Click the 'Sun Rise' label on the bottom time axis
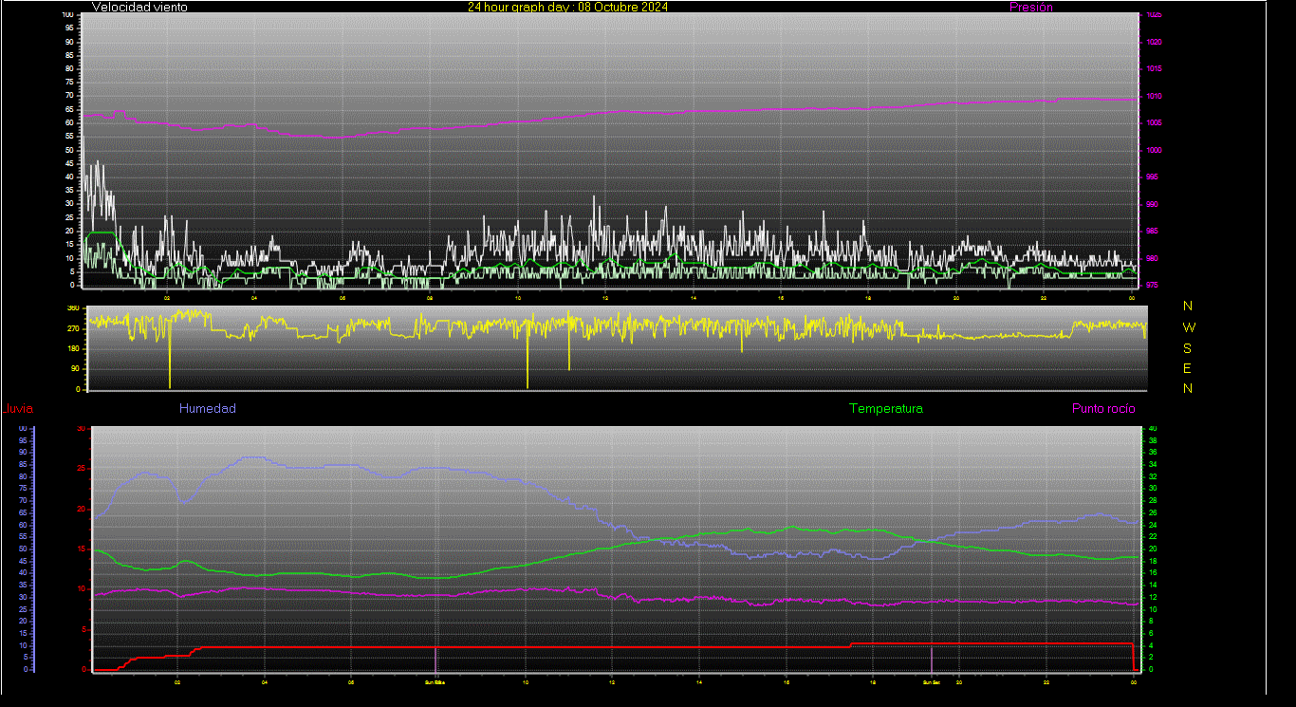This screenshot has height=707, width=1296. [x=435, y=681]
